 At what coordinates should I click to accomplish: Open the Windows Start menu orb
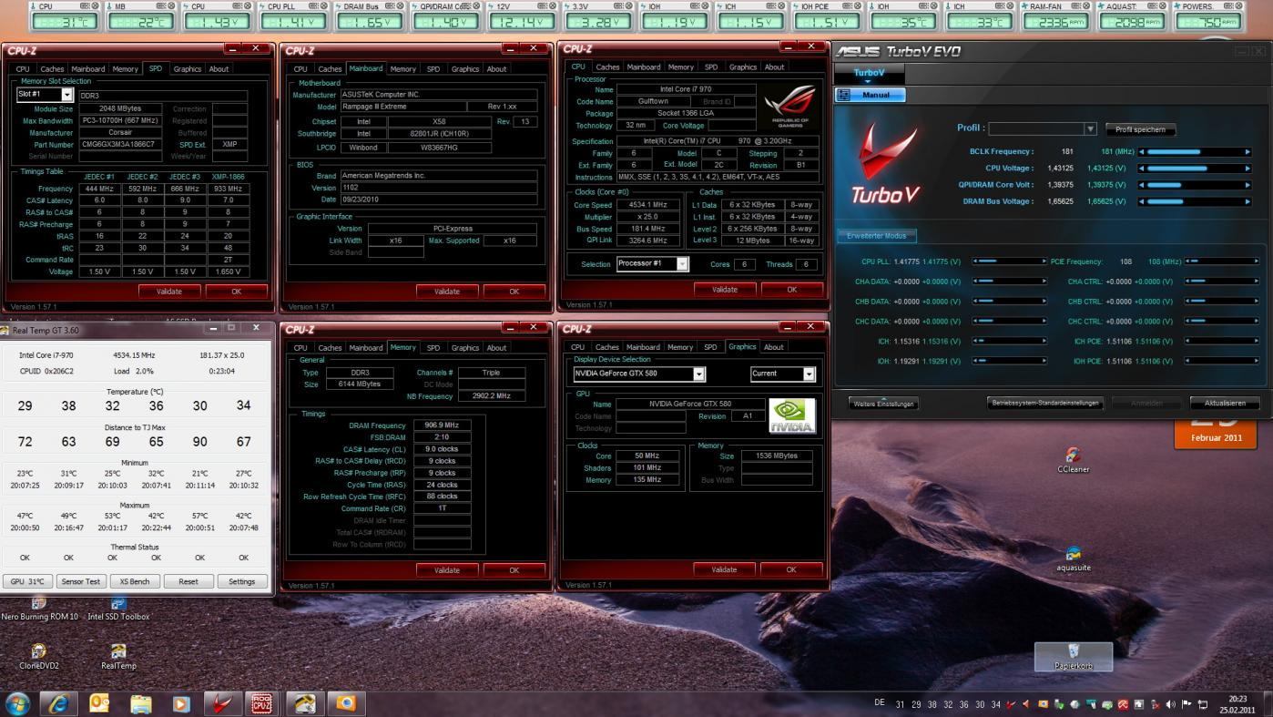pyautogui.click(x=18, y=703)
